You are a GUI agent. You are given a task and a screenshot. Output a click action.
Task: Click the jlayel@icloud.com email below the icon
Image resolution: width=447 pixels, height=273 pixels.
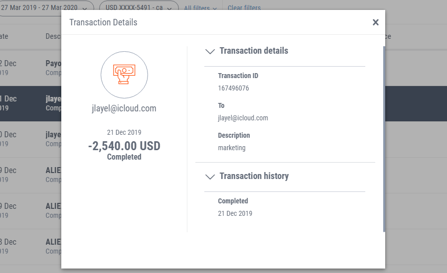(x=124, y=108)
